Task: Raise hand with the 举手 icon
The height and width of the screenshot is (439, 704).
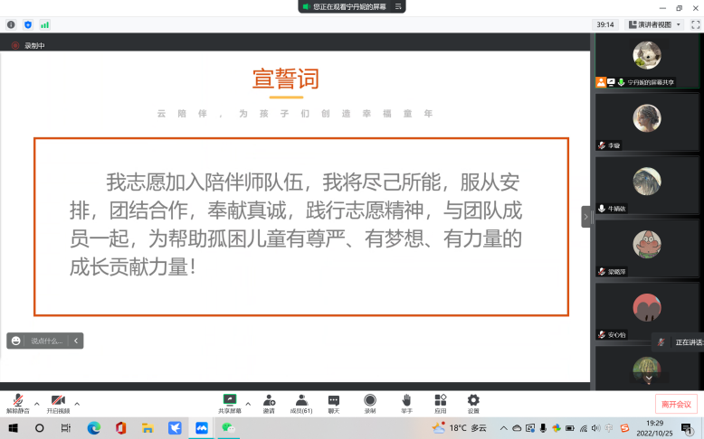Action: click(x=406, y=402)
